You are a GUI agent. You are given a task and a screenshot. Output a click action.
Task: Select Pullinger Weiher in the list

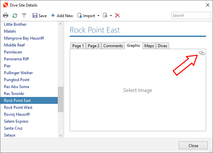pyautogui.click(x=29, y=73)
